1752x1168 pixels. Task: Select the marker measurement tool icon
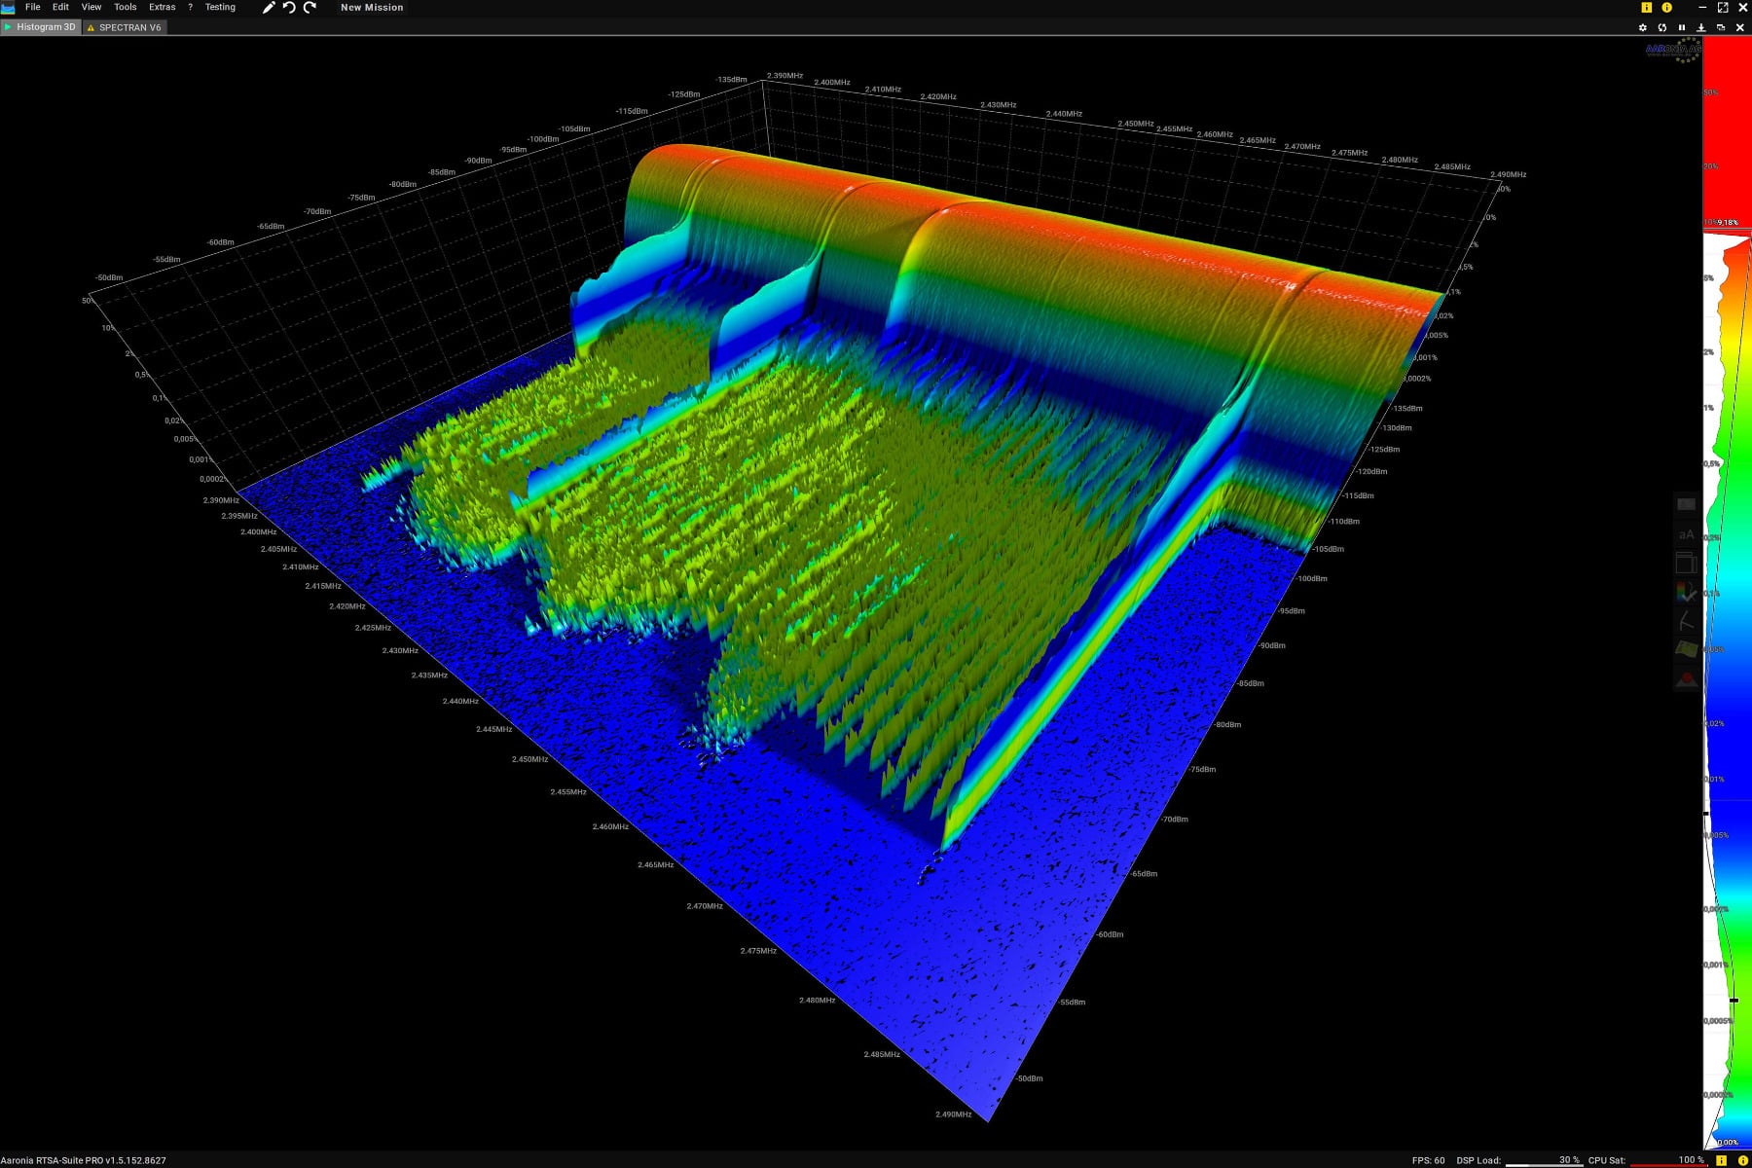(1687, 620)
